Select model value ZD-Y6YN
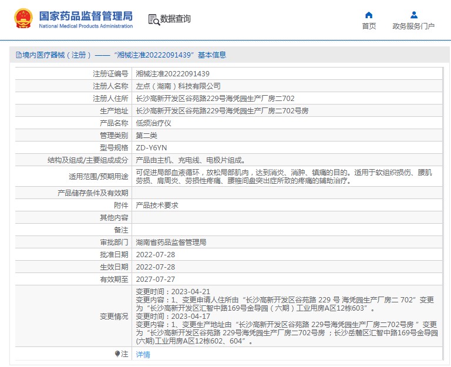 coord(152,148)
